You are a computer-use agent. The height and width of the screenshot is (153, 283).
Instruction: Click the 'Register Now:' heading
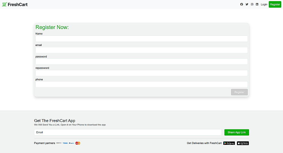pos(52,27)
